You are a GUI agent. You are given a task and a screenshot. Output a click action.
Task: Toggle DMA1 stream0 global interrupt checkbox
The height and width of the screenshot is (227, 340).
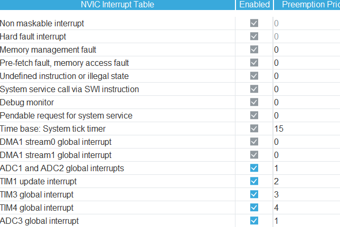point(254,142)
